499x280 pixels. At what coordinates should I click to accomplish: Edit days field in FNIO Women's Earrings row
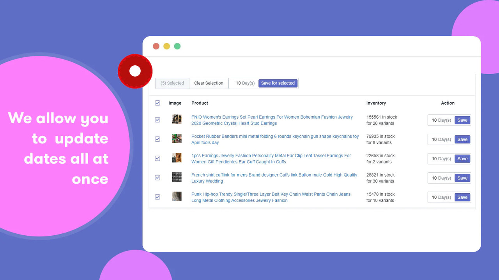coord(441,120)
